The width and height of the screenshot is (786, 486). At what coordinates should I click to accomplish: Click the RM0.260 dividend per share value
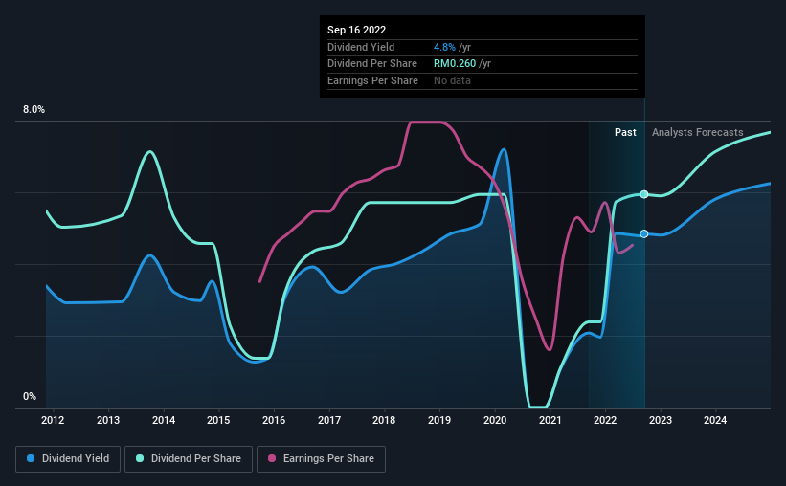(x=455, y=64)
